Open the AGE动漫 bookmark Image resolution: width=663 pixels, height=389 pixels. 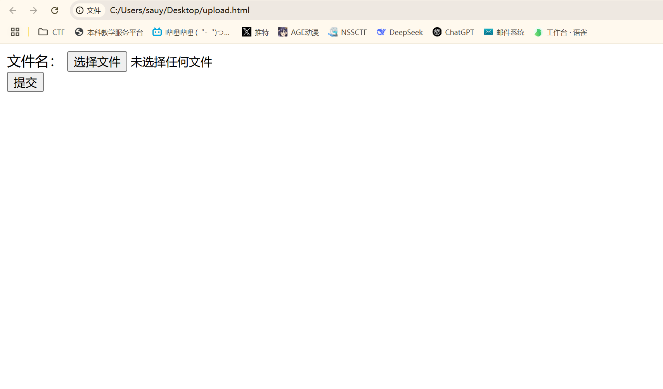point(298,32)
